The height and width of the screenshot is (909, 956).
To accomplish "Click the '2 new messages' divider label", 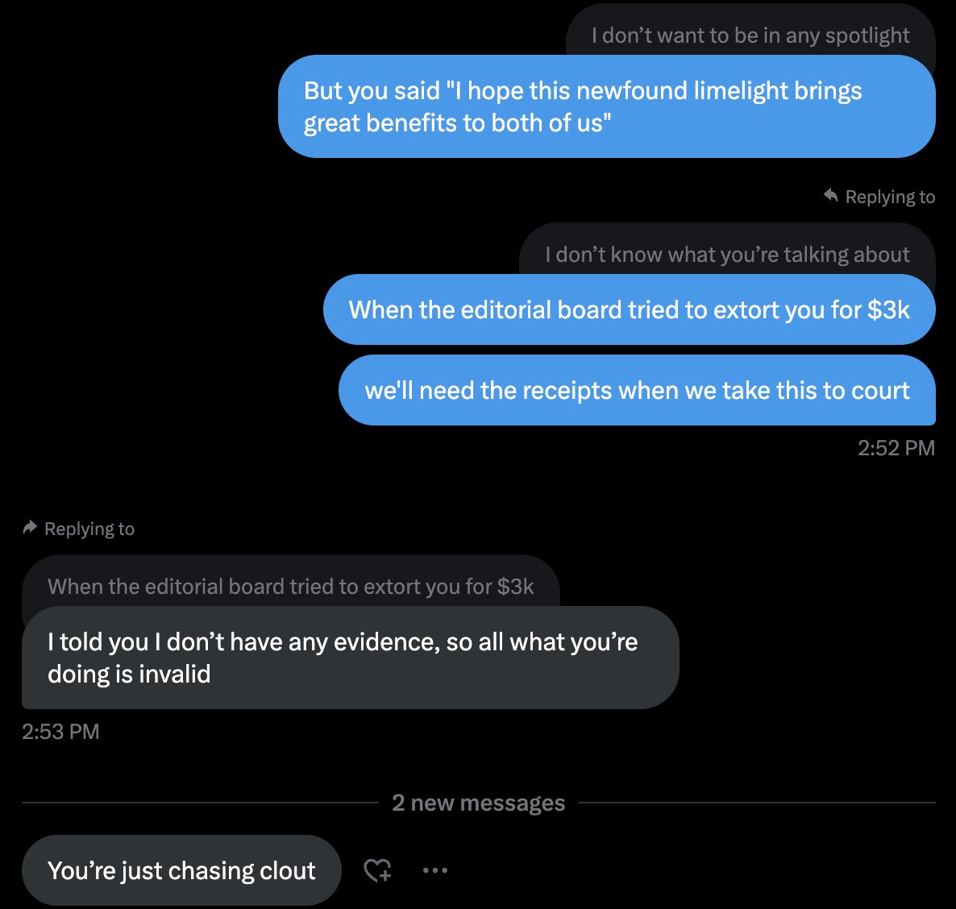I will [479, 803].
